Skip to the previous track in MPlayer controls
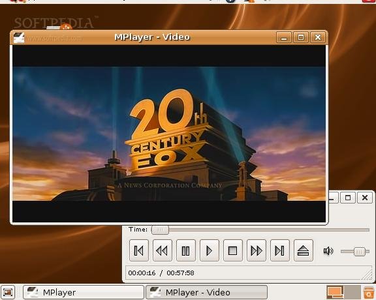This screenshot has width=376, height=300. tap(139, 250)
